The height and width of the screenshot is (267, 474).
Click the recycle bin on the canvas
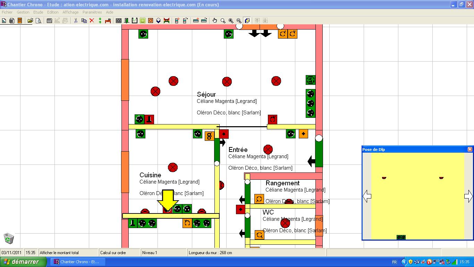pyautogui.click(x=9, y=238)
